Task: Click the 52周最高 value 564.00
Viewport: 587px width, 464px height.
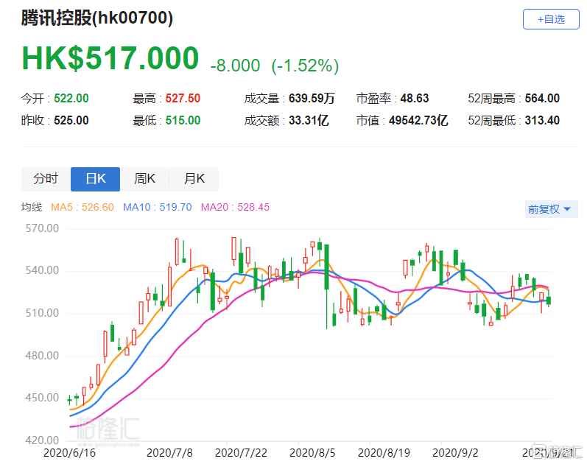Action: [544, 98]
